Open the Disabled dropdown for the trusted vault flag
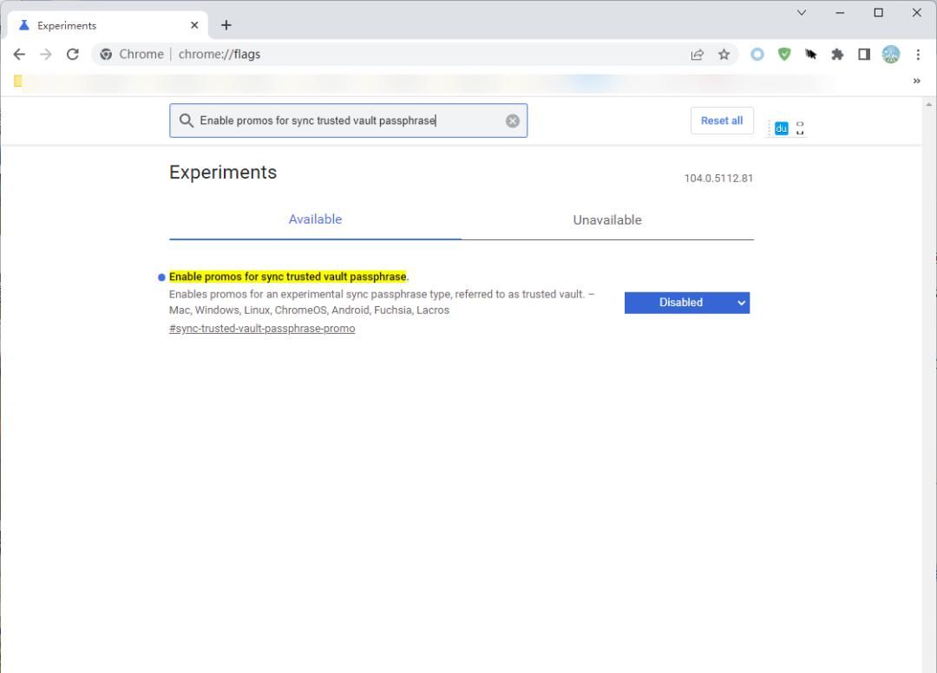Screen dimensions: 937x673 click(686, 303)
